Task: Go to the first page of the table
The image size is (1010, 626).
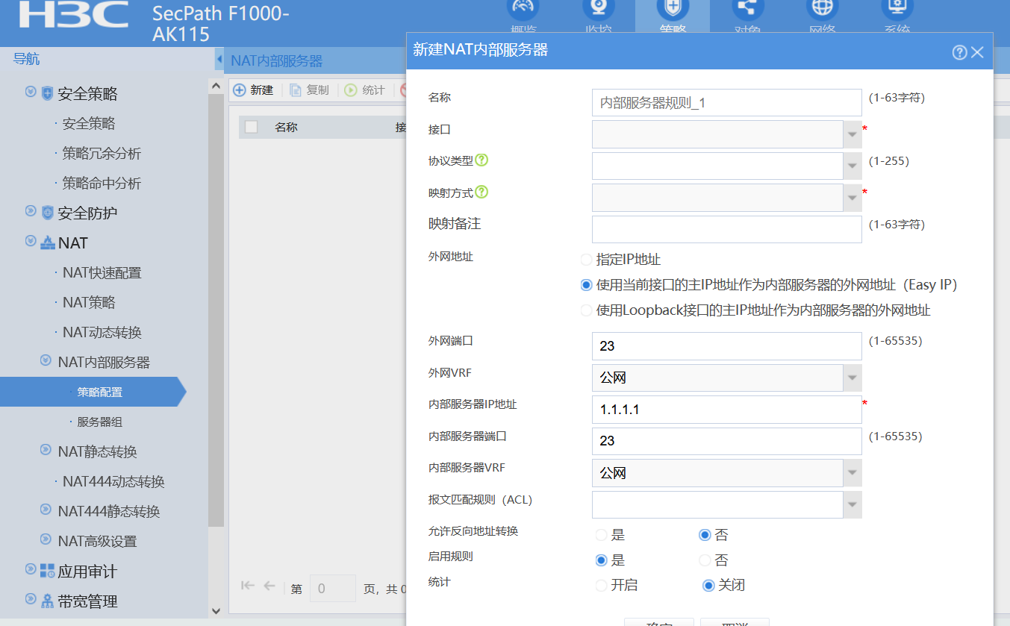Action: [248, 586]
